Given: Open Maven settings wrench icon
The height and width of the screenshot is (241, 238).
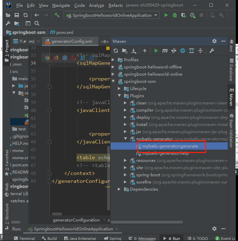Looking at the screenshot, I should point(212,51).
